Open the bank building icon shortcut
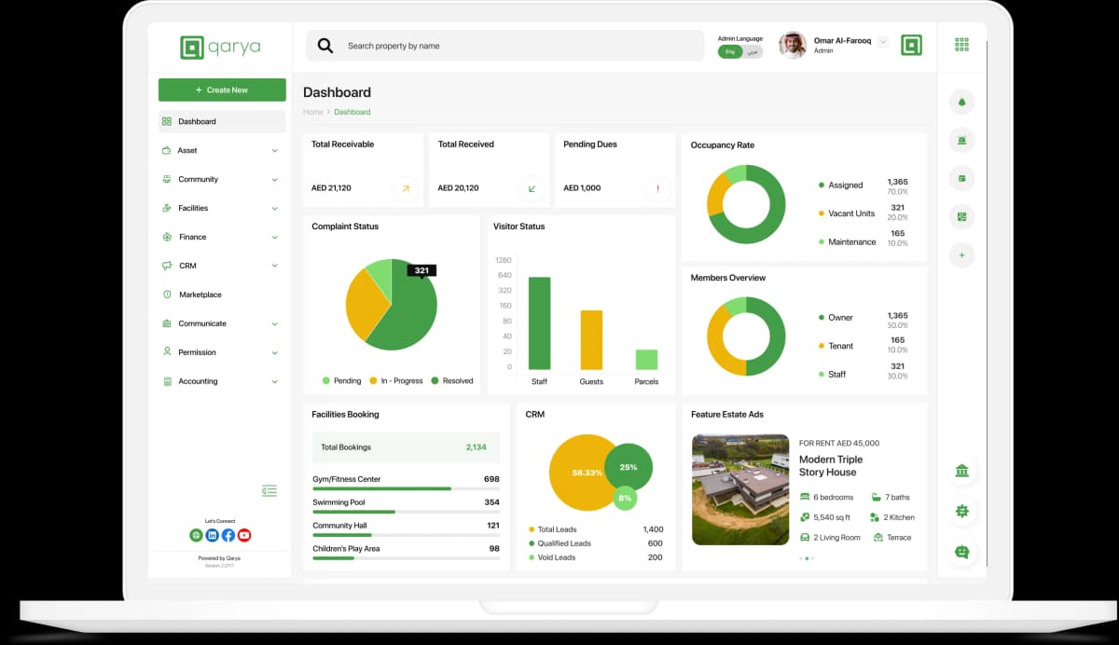 (x=961, y=471)
